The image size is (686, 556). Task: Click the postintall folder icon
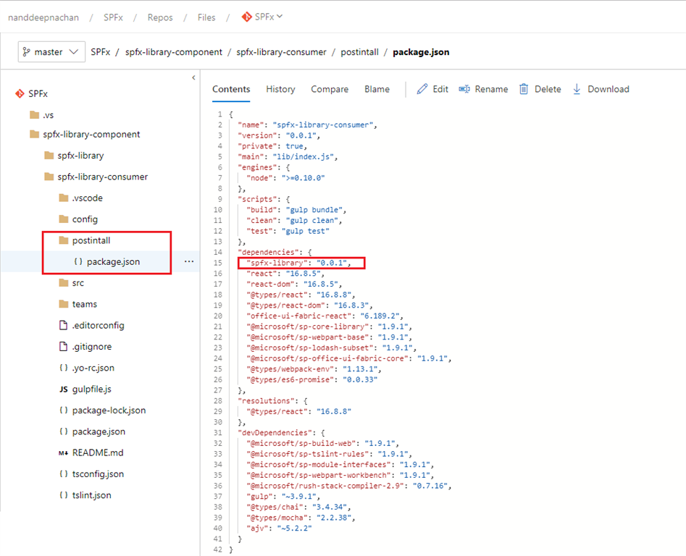pyautogui.click(x=64, y=240)
